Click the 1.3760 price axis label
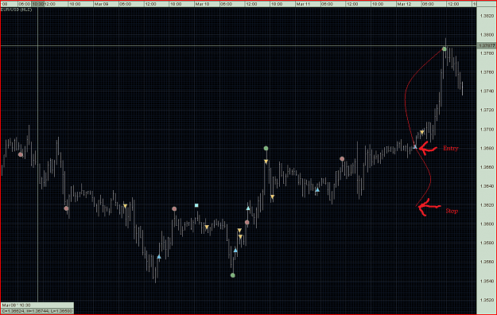Viewport: 497px width, 315px height. 487,72
